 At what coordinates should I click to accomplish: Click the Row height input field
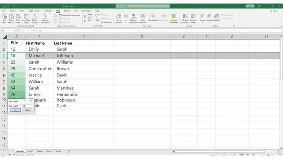coord(27,106)
